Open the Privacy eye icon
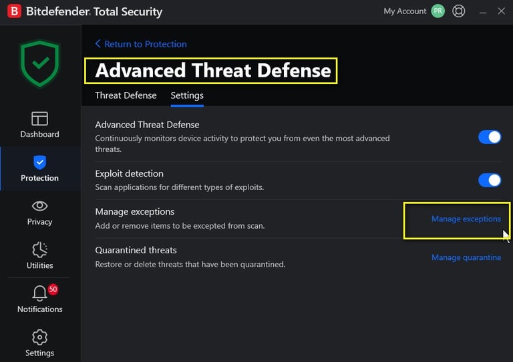 coord(39,206)
